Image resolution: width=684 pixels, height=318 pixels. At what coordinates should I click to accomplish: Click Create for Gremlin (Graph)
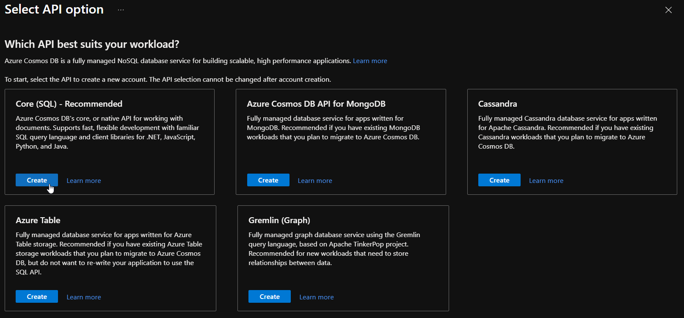coord(269,297)
